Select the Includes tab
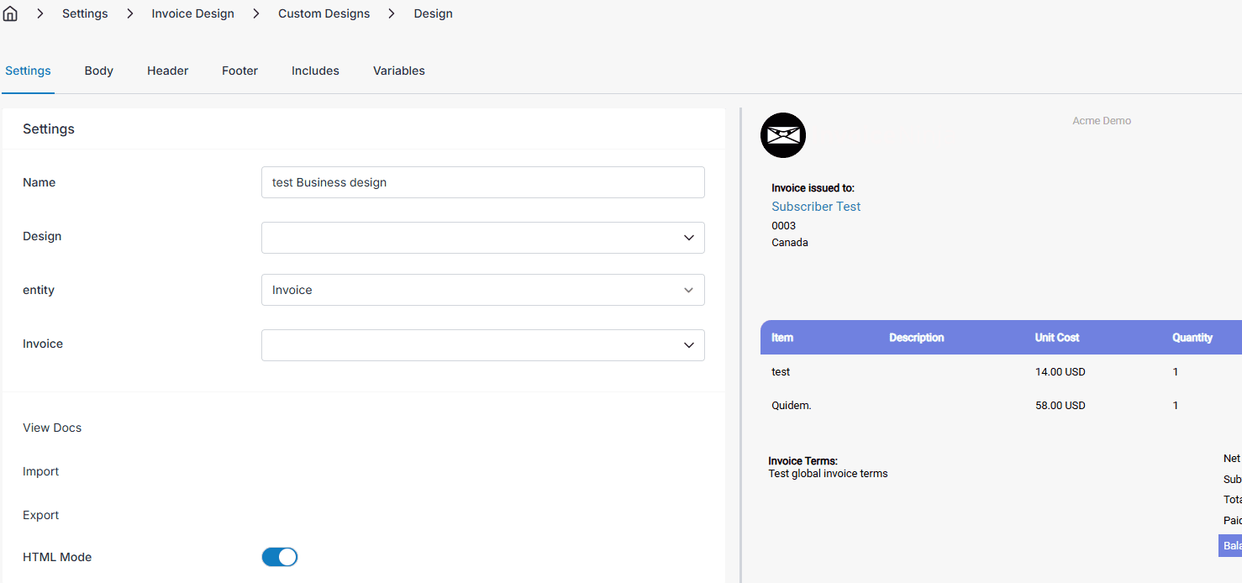The height and width of the screenshot is (583, 1242). pyautogui.click(x=315, y=71)
